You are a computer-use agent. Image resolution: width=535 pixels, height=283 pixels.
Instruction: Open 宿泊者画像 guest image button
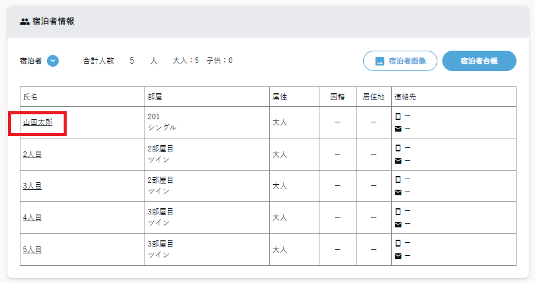pyautogui.click(x=400, y=61)
